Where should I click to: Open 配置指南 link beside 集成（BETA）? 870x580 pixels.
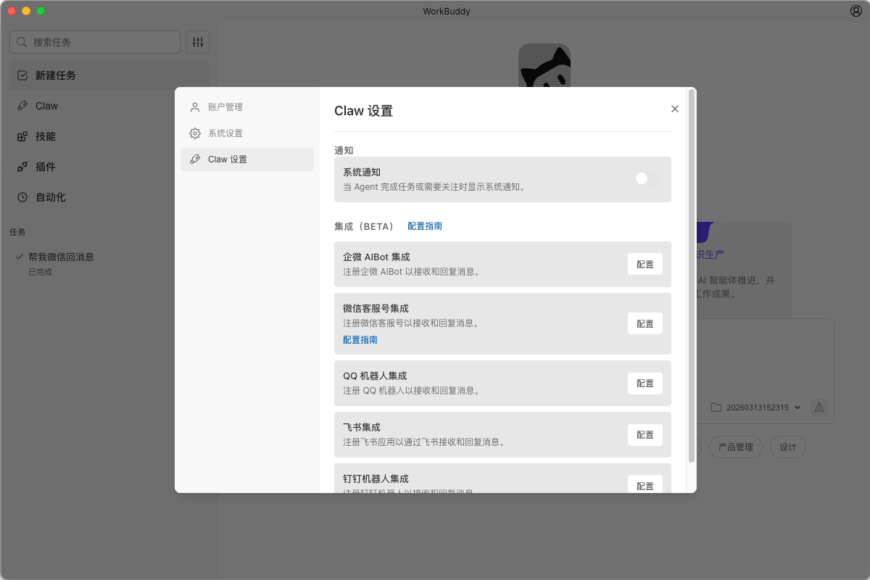(x=425, y=226)
